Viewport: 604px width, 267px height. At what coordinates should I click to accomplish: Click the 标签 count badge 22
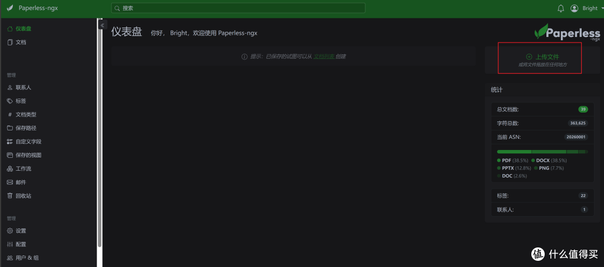coord(583,196)
